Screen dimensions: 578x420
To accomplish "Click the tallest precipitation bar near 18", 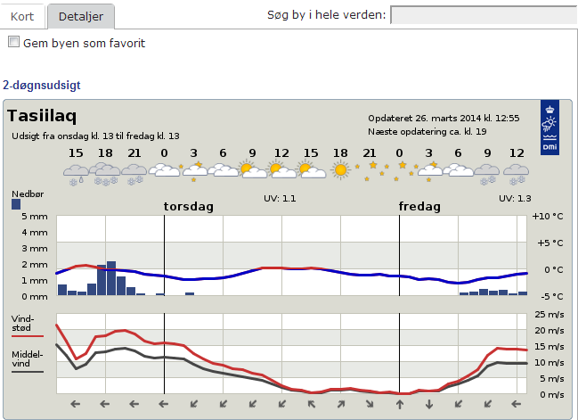I will coord(111,278).
